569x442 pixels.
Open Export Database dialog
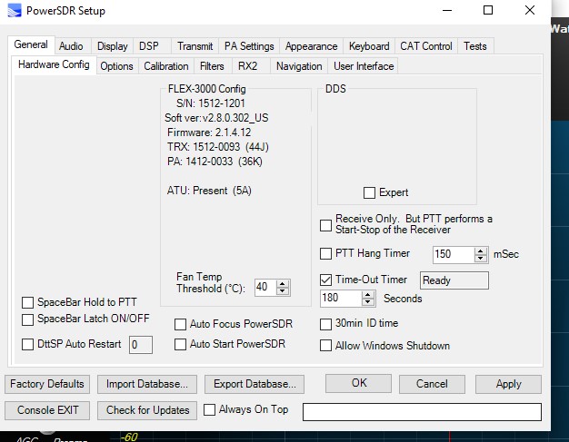[x=255, y=384]
